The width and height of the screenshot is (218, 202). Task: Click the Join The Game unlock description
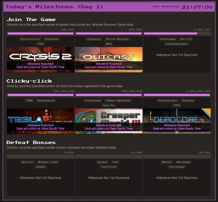pos(70,25)
